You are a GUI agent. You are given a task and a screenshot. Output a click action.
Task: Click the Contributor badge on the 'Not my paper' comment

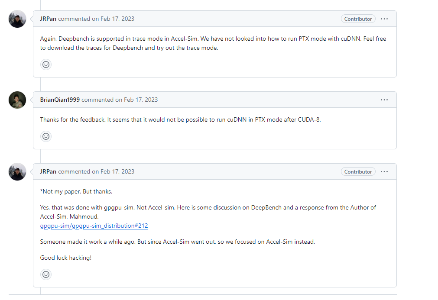coord(358,172)
